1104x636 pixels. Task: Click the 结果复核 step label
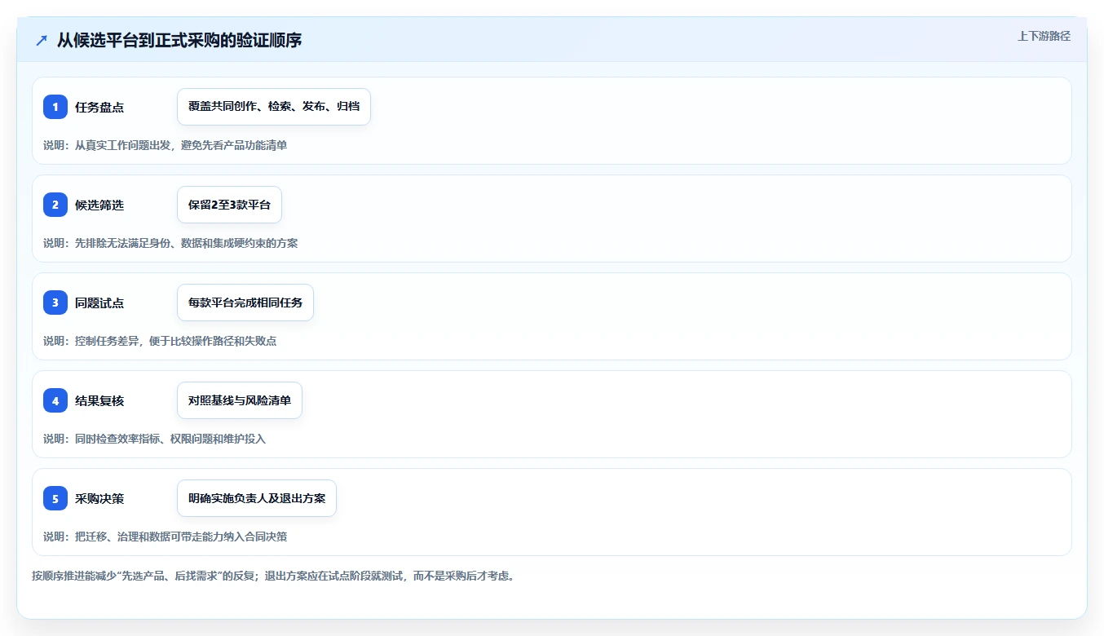[99, 400]
